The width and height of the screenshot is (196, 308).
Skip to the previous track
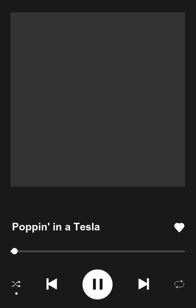52,284
